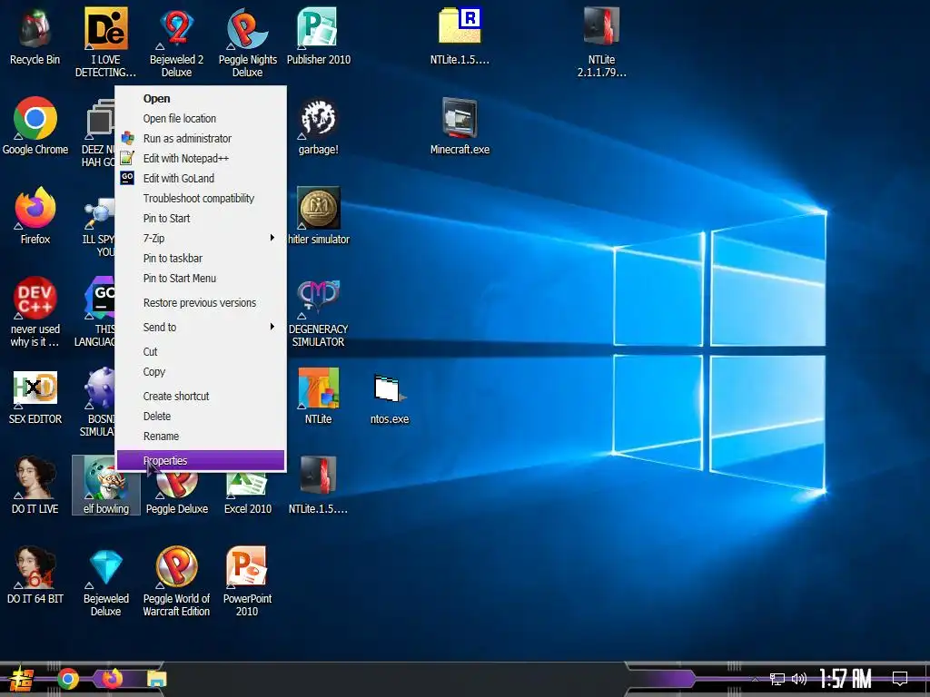Choose Rename from the context menu

(201, 437)
